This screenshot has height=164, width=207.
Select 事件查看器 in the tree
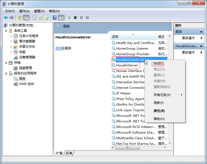(x=27, y=41)
